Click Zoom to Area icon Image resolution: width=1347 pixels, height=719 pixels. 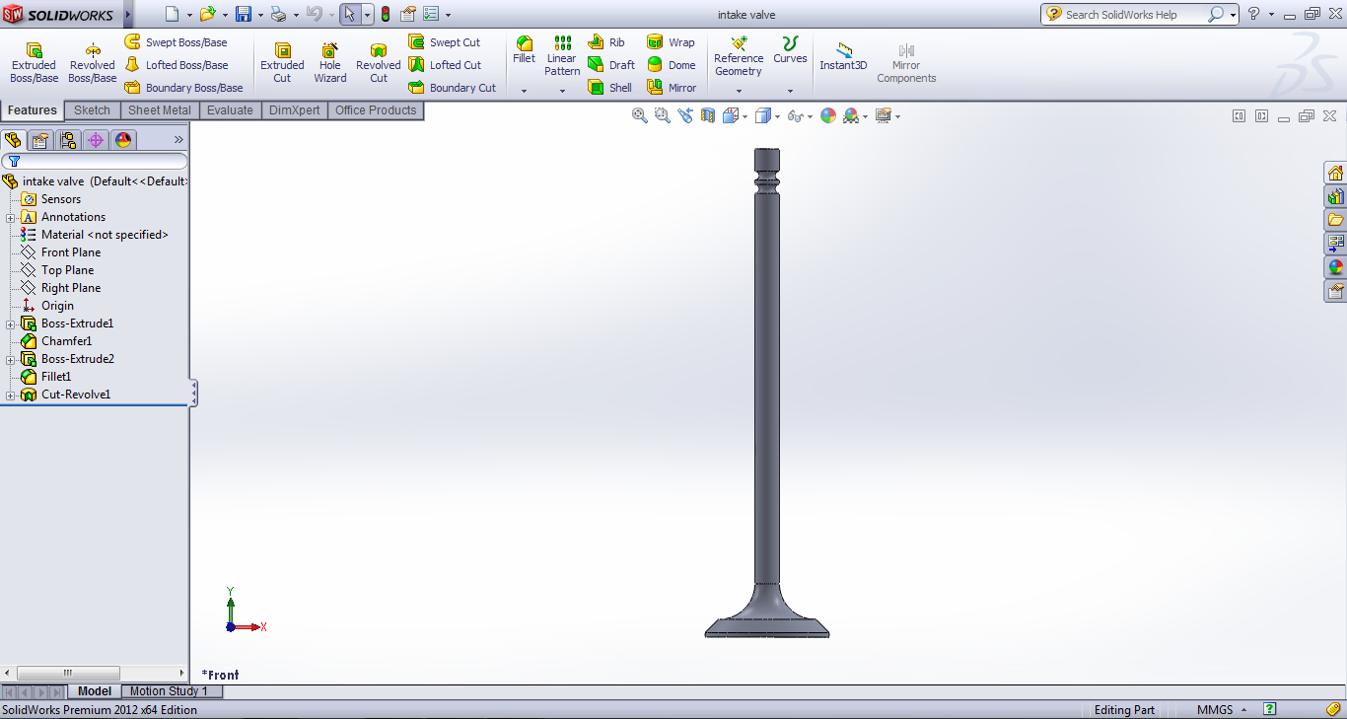point(663,115)
